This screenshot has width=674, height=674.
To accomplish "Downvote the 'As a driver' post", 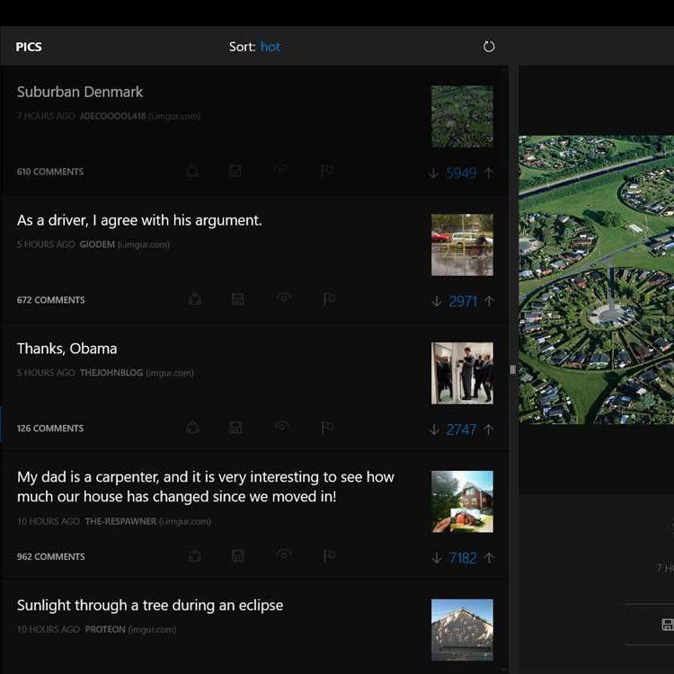I will click(437, 302).
